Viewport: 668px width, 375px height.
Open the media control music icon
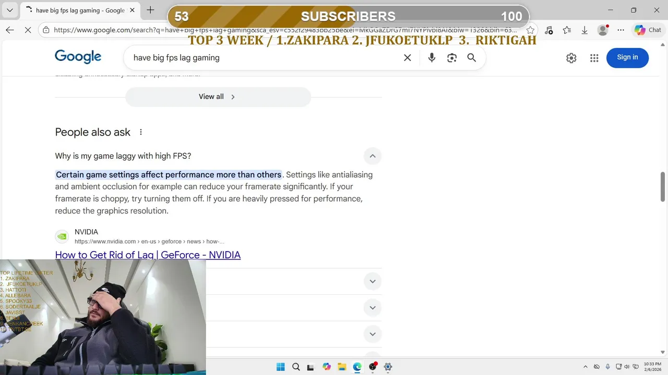point(548,30)
